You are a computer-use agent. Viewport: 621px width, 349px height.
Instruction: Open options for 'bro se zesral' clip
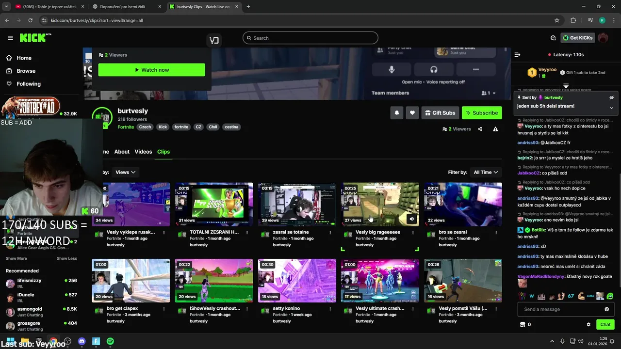click(496, 233)
